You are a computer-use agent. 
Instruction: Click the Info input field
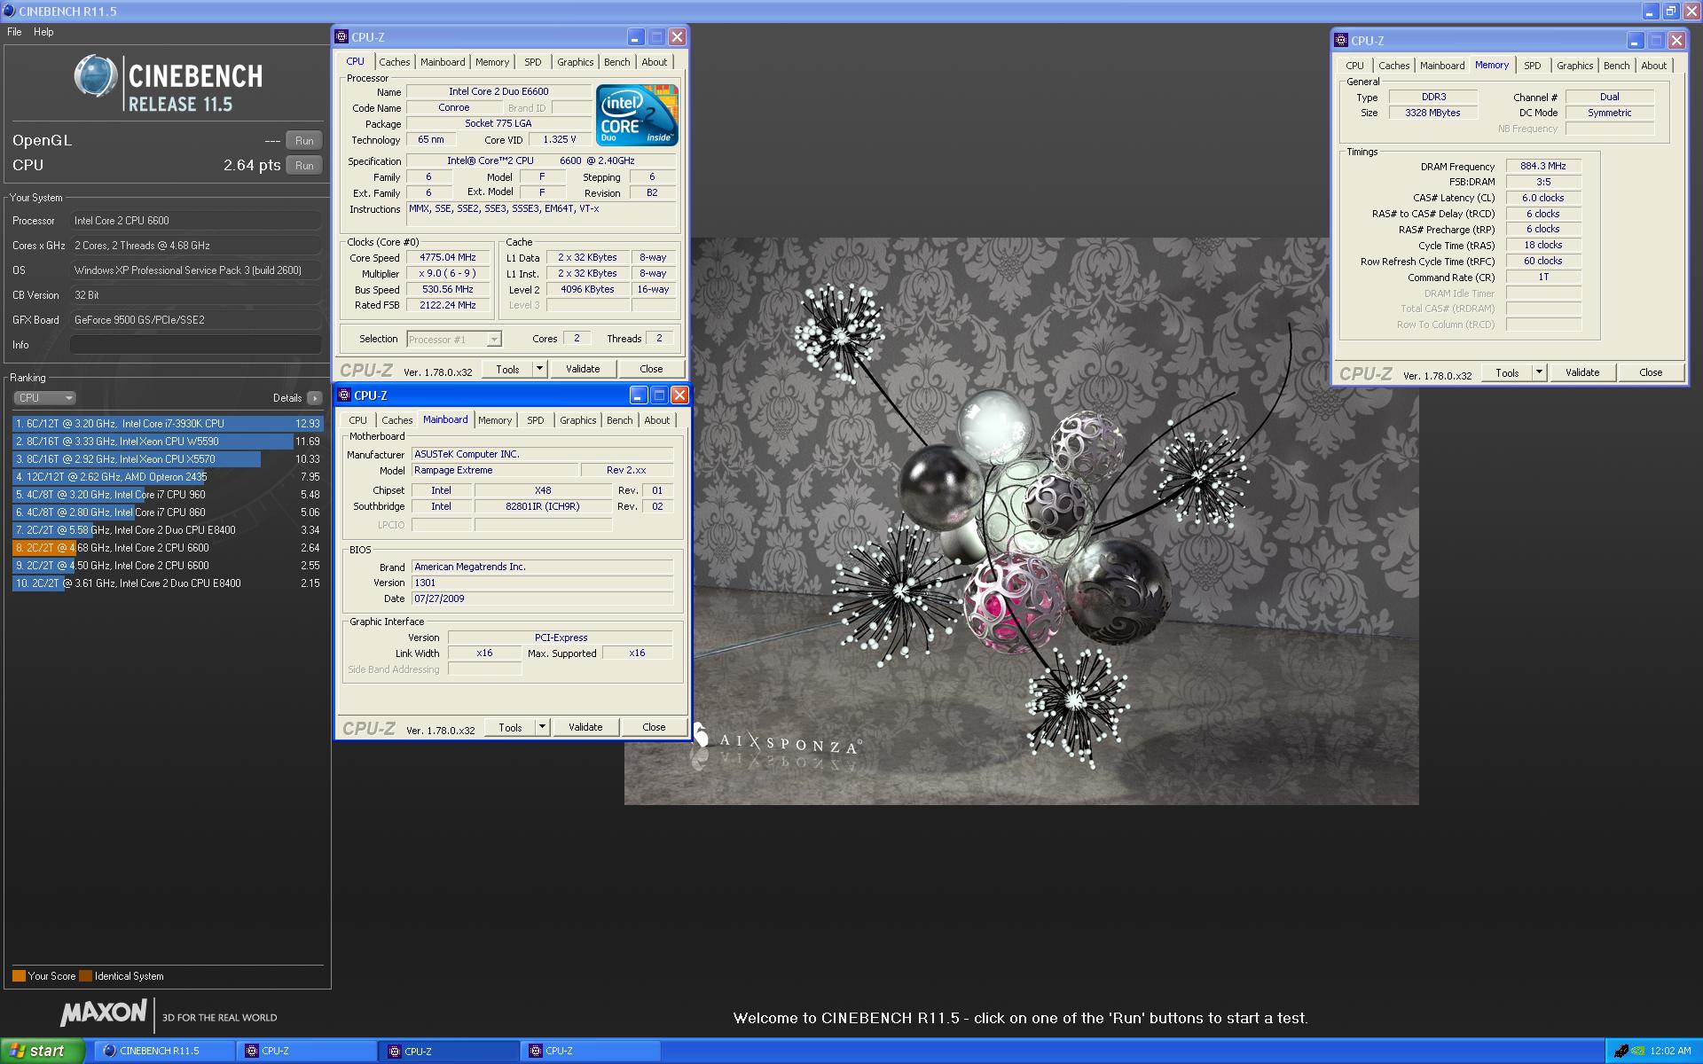pyautogui.click(x=195, y=345)
